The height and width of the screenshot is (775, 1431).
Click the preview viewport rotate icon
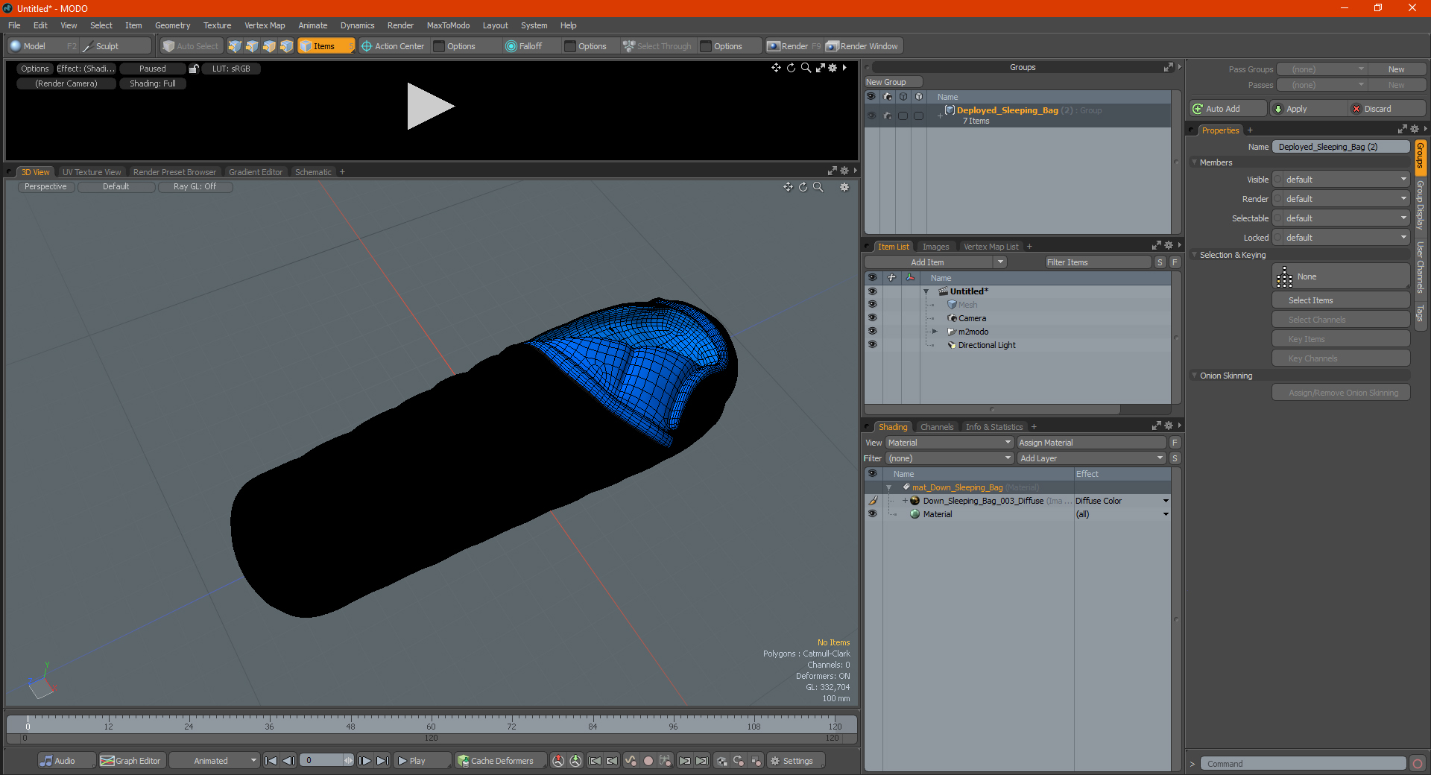791,68
